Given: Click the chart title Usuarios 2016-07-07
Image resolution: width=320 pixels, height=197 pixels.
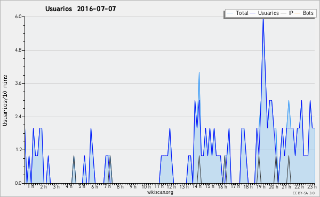Looking at the screenshot, I should click(x=81, y=9).
